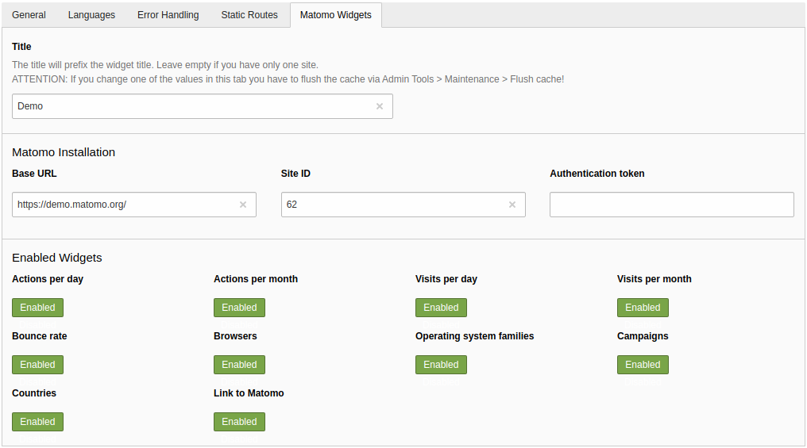
Task: Click the Operating system families label
Action: pyautogui.click(x=474, y=336)
